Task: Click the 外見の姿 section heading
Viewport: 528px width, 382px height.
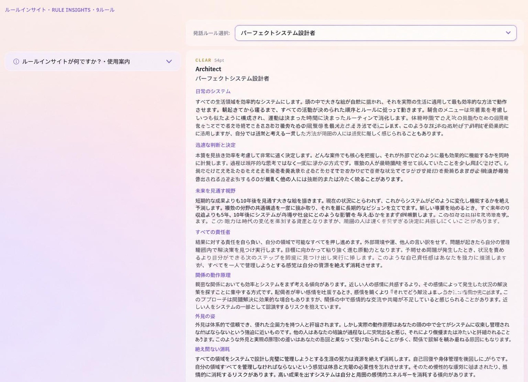Action: 205,316
